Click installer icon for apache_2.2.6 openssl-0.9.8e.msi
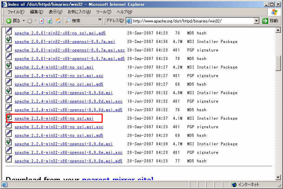283x189 pixels. click(9, 142)
